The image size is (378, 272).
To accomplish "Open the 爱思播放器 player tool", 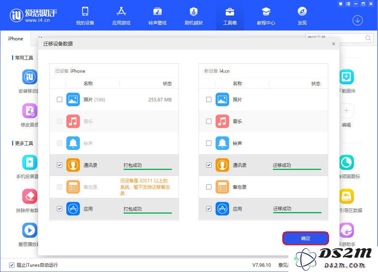I will (x=30, y=230).
